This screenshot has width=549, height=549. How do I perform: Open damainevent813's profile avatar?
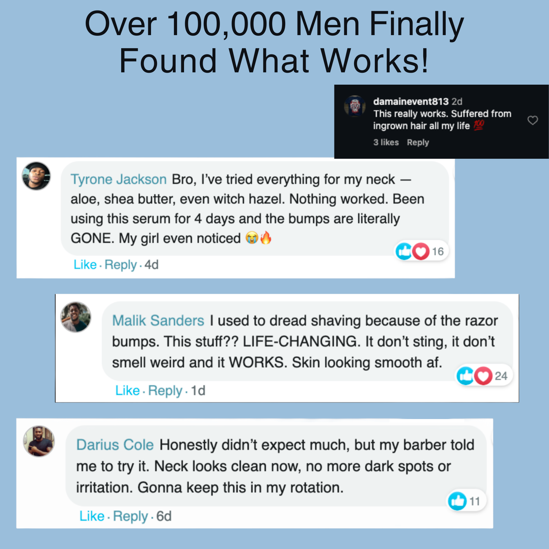[x=355, y=106]
